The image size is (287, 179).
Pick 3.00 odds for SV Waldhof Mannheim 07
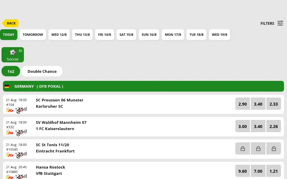pyautogui.click(x=242, y=126)
